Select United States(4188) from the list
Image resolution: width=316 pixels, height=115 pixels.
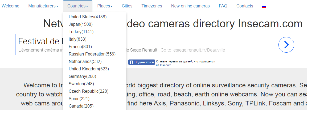(x=95, y=17)
